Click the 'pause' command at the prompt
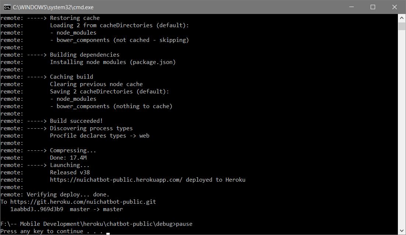This screenshot has width=406, height=235. 184,224
